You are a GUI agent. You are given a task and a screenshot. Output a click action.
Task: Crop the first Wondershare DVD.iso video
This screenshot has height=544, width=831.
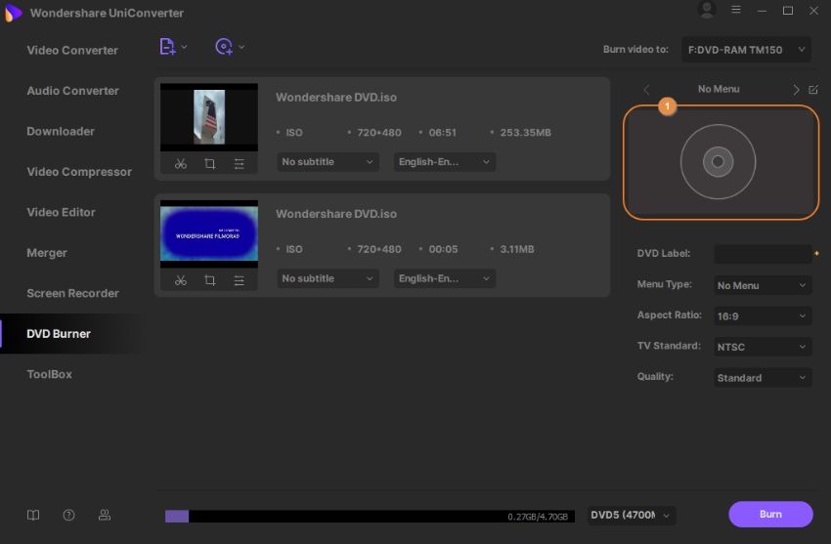[x=210, y=164]
